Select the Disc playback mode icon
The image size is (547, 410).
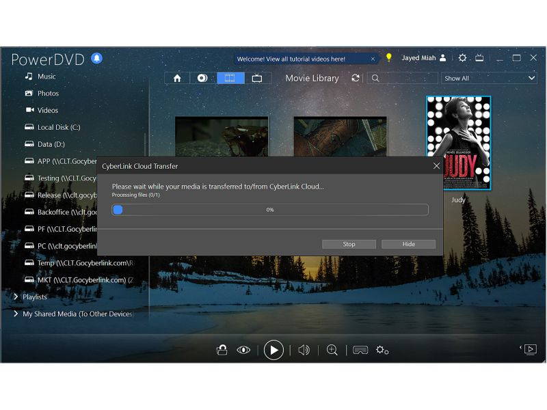click(202, 78)
